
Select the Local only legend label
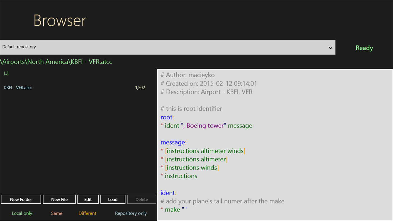(22, 213)
